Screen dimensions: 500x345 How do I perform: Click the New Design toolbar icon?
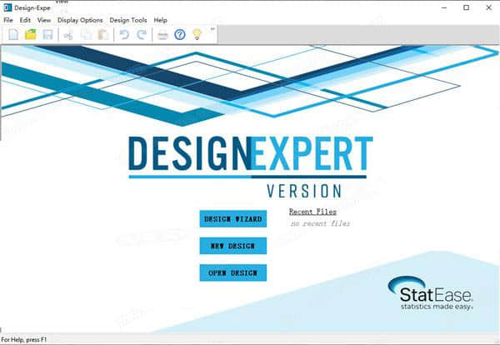pos(14,34)
